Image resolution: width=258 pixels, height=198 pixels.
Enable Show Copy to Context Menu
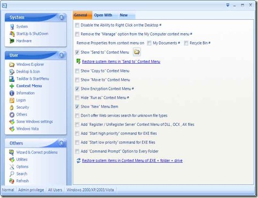[77, 71]
